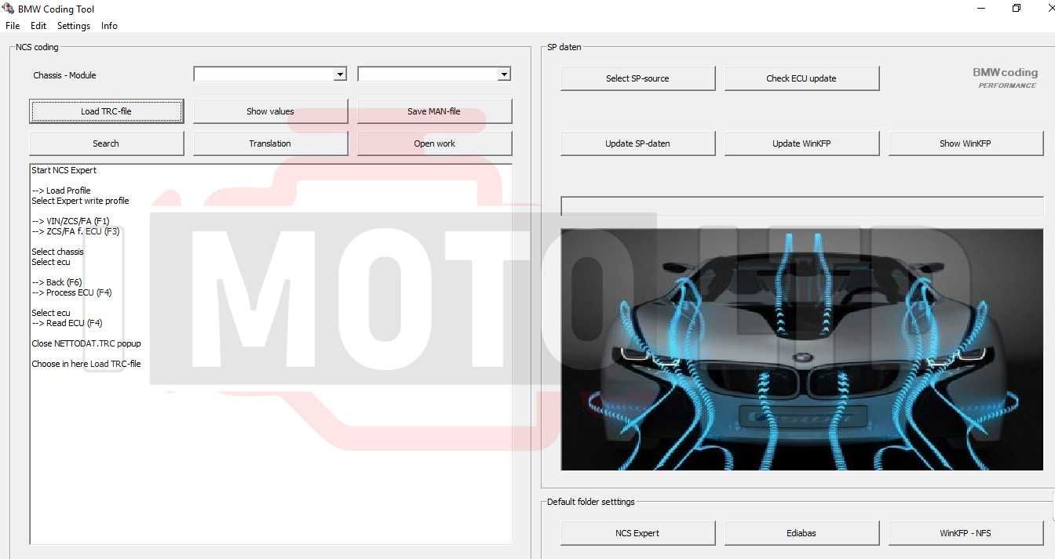Expand the Chassis dropdown arrow
Image resolution: width=1055 pixels, height=559 pixels.
[340, 74]
